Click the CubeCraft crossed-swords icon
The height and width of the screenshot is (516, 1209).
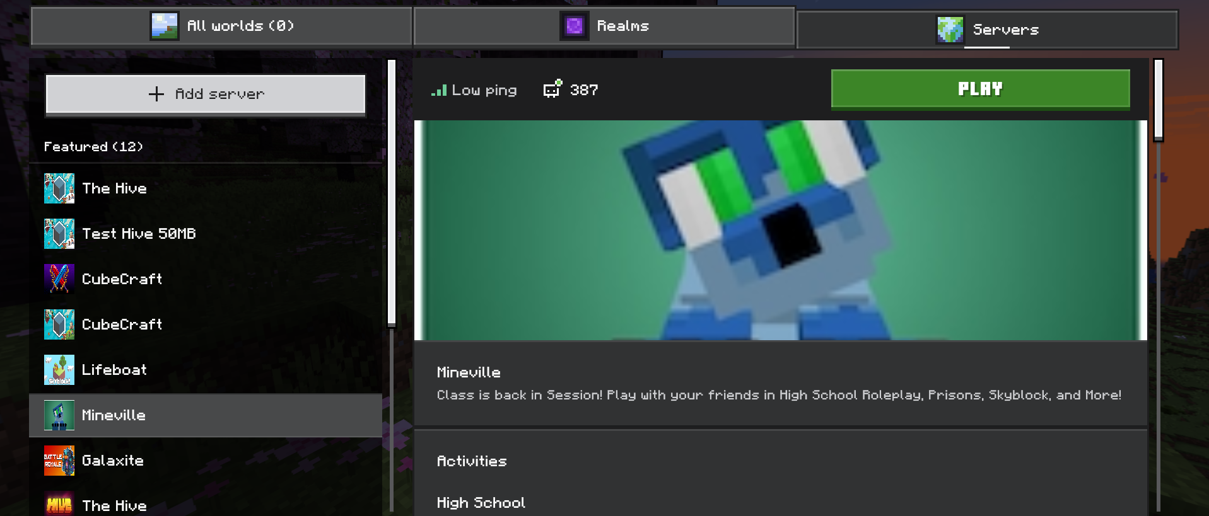(59, 279)
